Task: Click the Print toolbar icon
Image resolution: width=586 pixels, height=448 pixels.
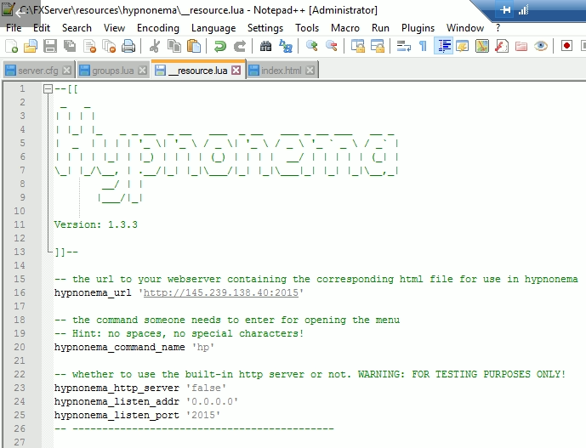Action: pyautogui.click(x=128, y=47)
